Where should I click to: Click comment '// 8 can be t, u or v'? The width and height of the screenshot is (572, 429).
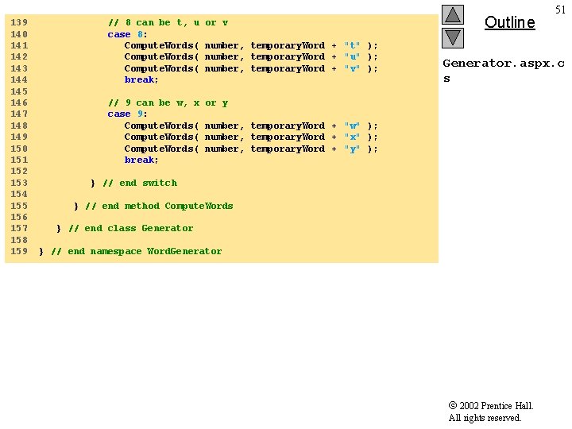[x=168, y=22]
